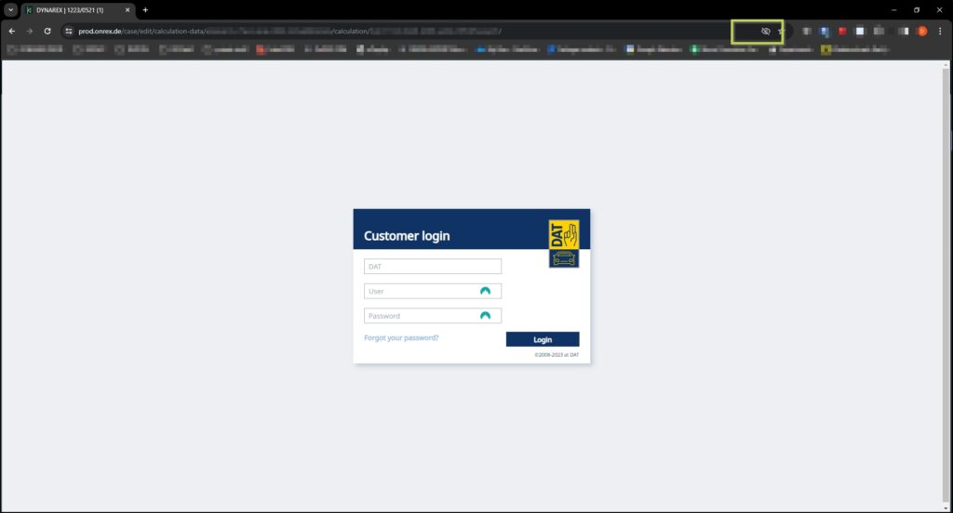Screen dimensions: 953x513
Task: Click into the Password field
Action: tap(421, 316)
